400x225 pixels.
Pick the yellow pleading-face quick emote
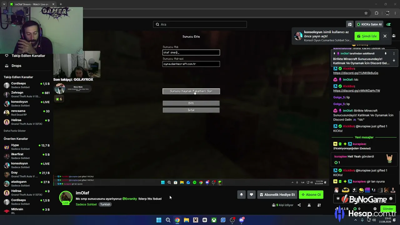coord(345,190)
